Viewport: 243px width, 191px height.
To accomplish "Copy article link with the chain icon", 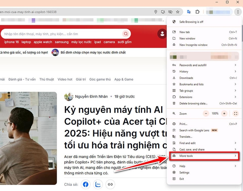I will 110,184.
